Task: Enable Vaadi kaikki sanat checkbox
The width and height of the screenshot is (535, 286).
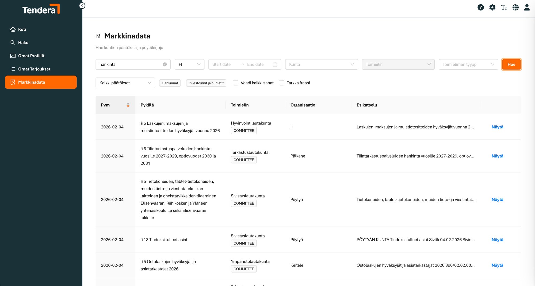Action: (236, 83)
